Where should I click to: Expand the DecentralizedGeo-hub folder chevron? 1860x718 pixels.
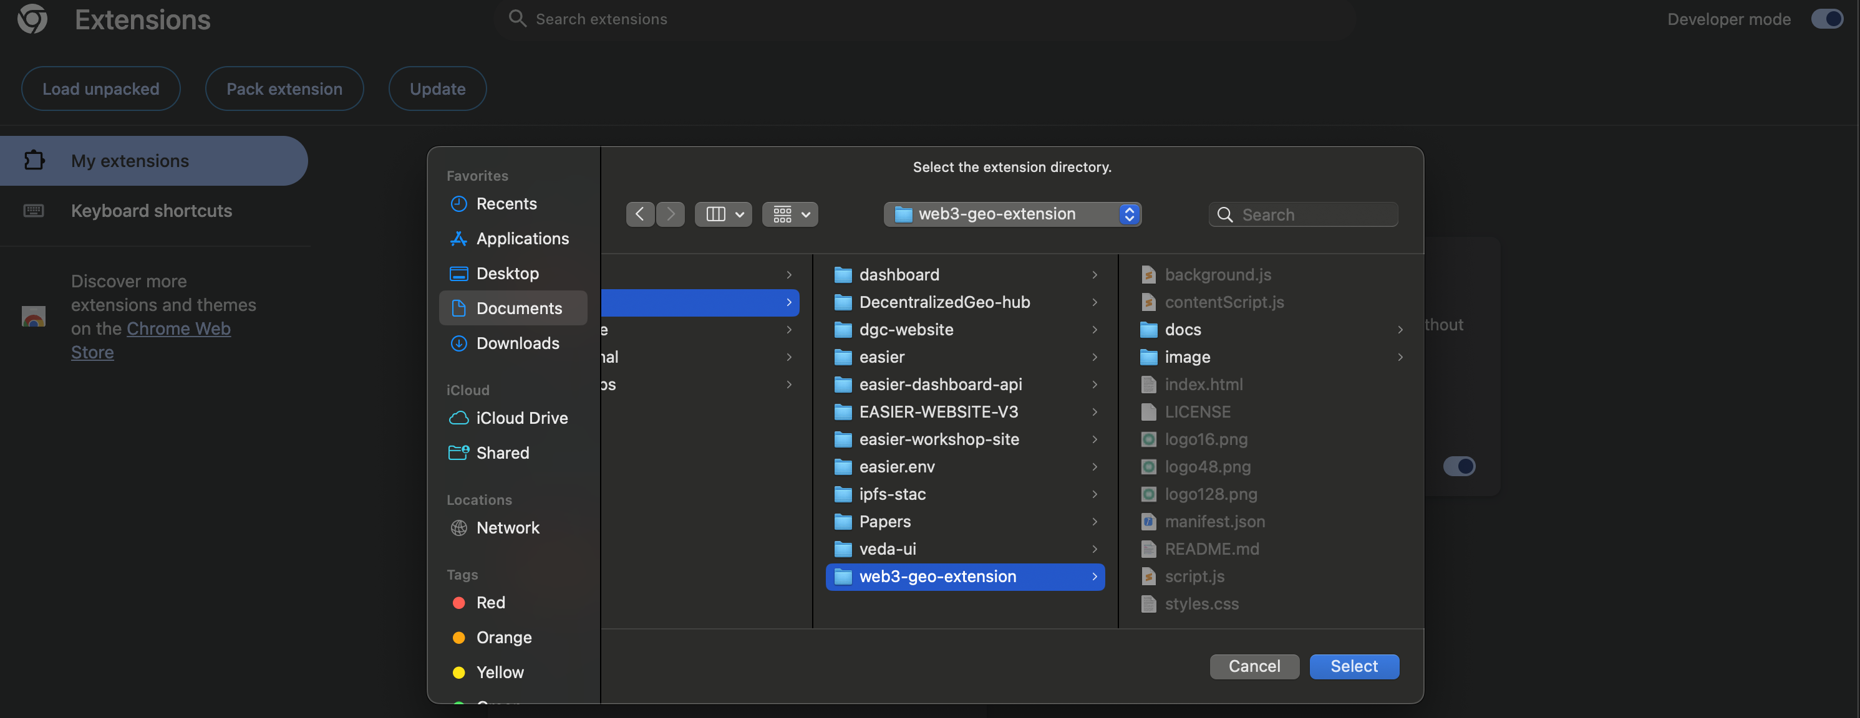(1095, 302)
